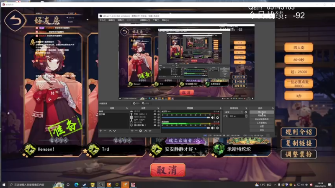
Task: Select first scene in Scenes list
Action: (x=113, y=112)
